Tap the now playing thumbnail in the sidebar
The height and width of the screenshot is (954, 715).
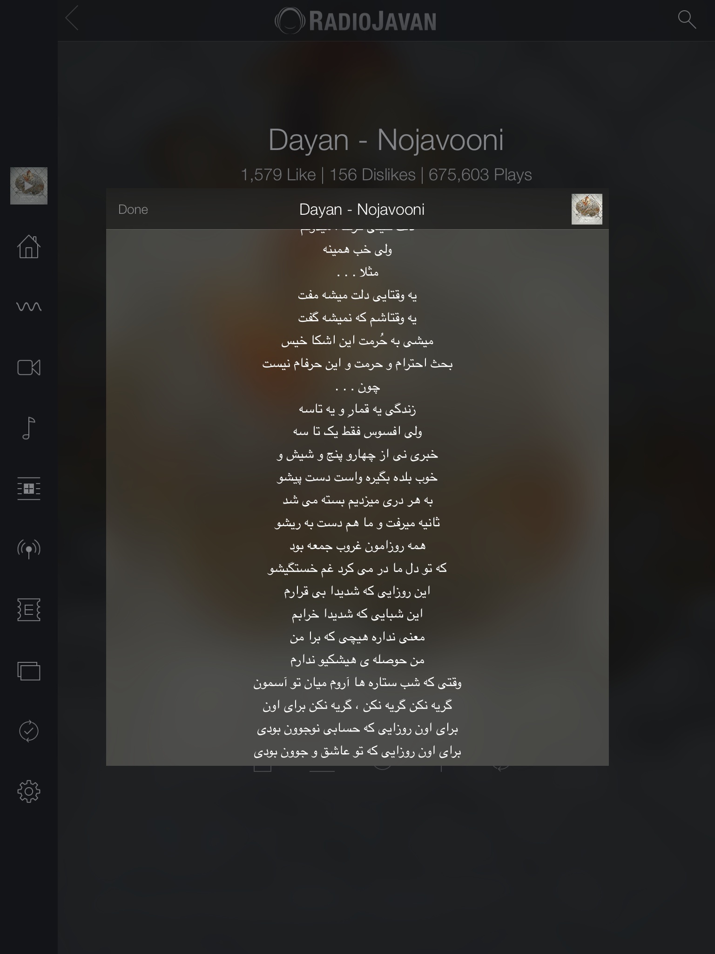click(x=29, y=186)
